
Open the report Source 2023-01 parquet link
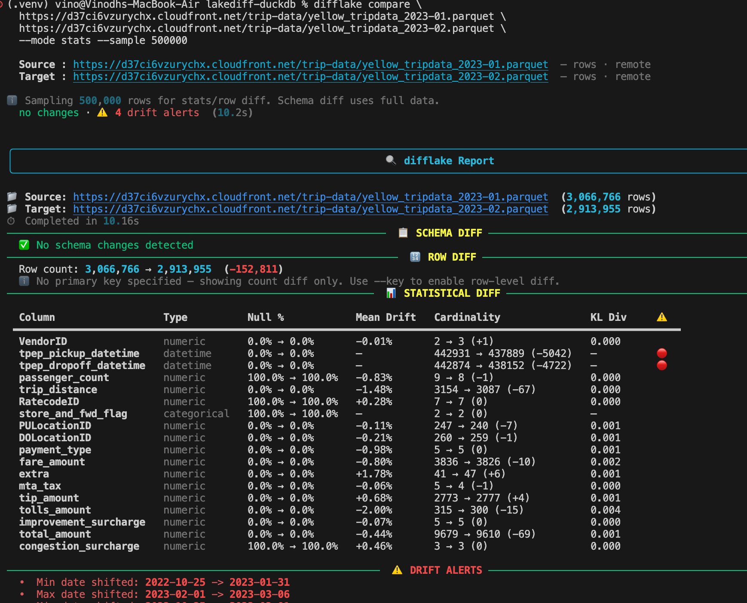click(x=311, y=197)
